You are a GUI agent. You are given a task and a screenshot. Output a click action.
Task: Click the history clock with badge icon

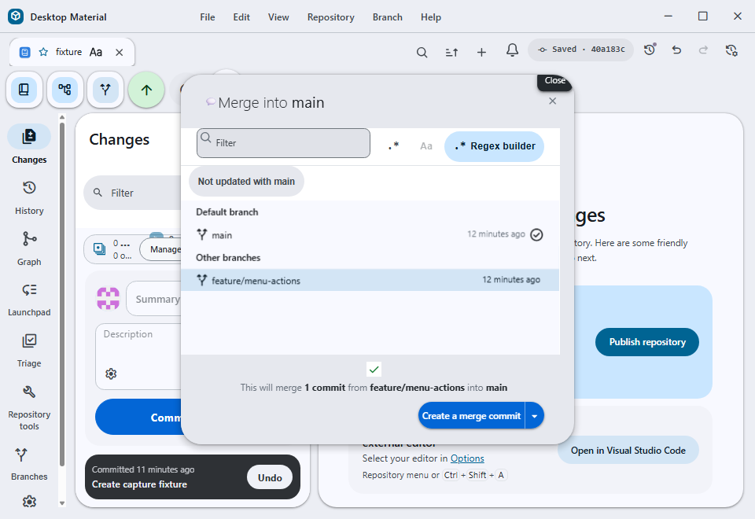pos(650,49)
